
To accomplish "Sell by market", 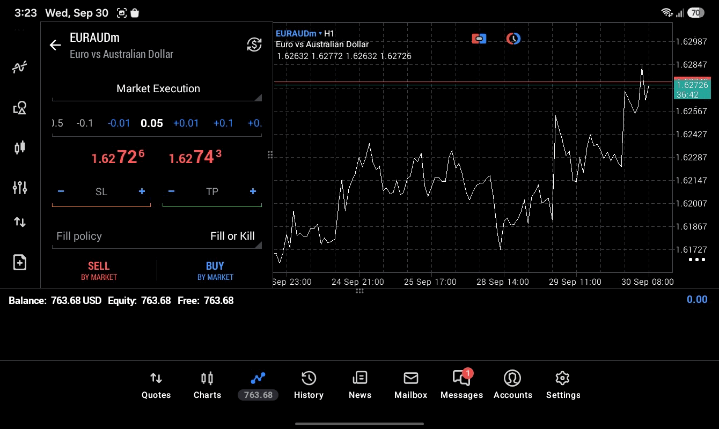I will click(x=99, y=271).
